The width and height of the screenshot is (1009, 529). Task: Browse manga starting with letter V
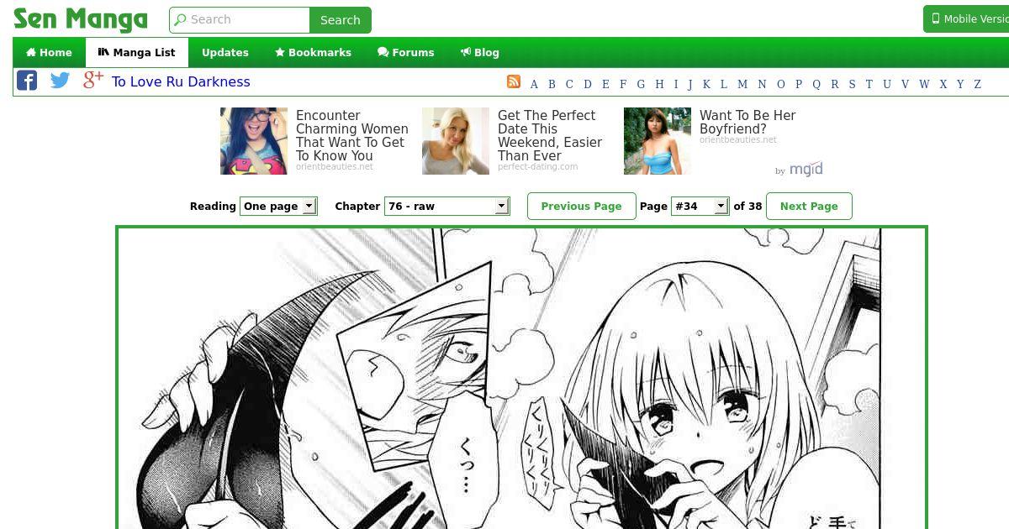(905, 84)
